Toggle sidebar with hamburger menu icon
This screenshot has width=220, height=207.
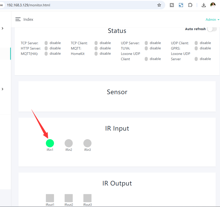coord(18,19)
